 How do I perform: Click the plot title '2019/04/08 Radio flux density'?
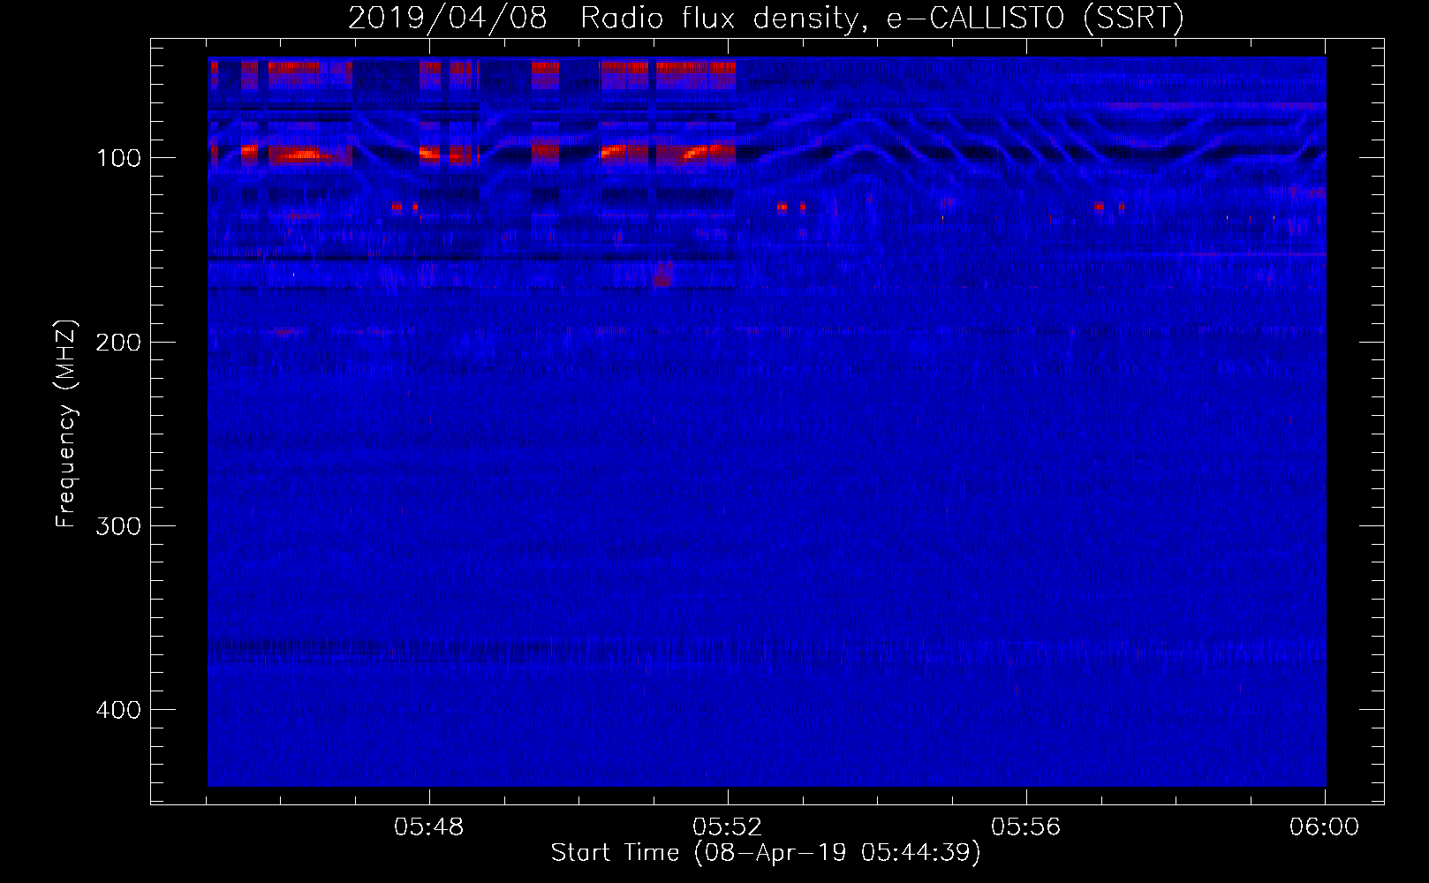click(766, 18)
